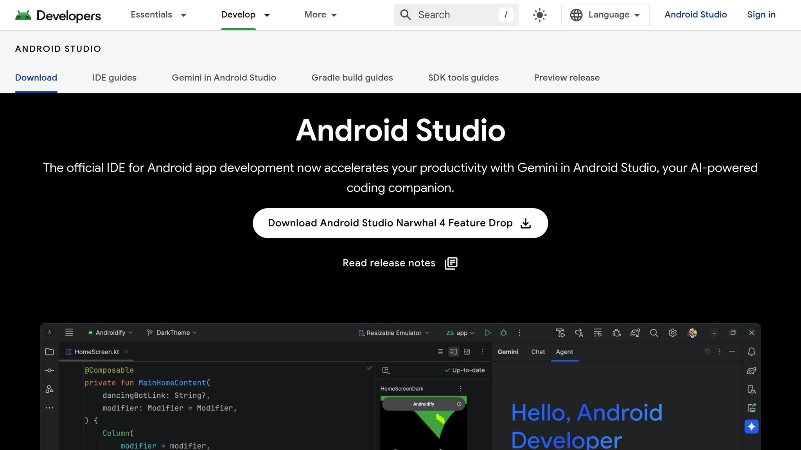Click the user profile avatar in the toolbar
The width and height of the screenshot is (801, 450).
[691, 333]
